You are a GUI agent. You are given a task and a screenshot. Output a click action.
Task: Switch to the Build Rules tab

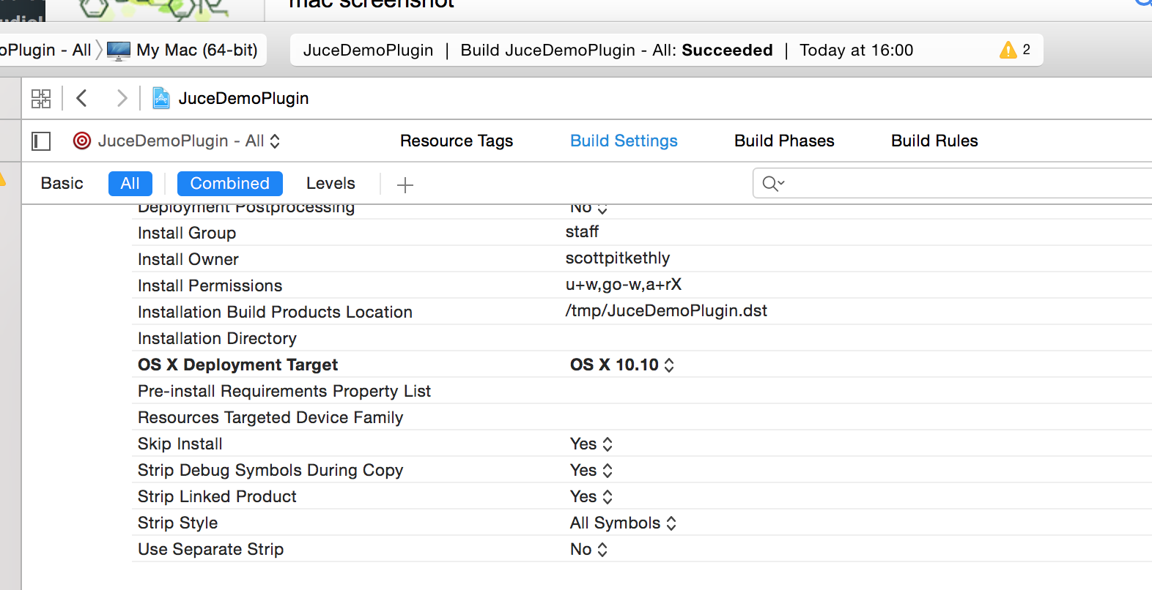coord(934,141)
